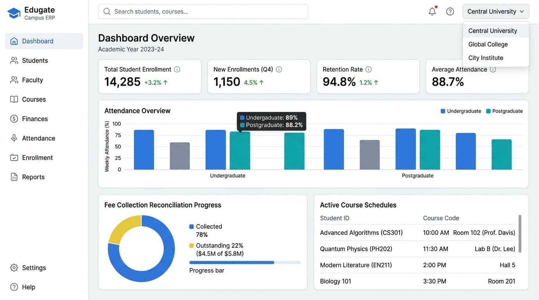This screenshot has width=539, height=300.
Task: Click the Attendance microphone icon
Action: (x=14, y=138)
